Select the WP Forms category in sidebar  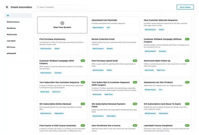pyautogui.click(x=11, y=47)
